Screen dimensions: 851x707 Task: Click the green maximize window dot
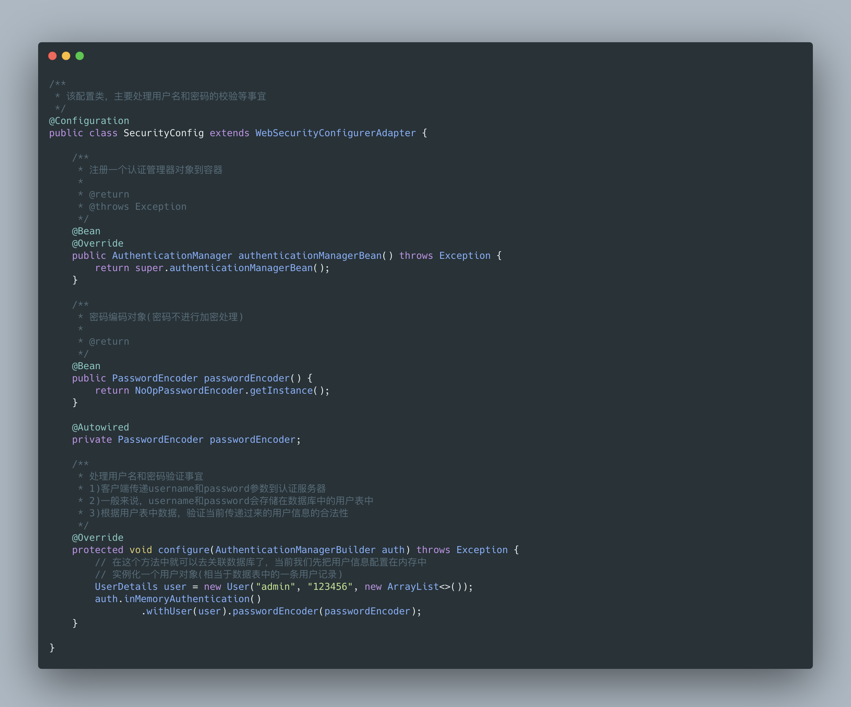[80, 56]
